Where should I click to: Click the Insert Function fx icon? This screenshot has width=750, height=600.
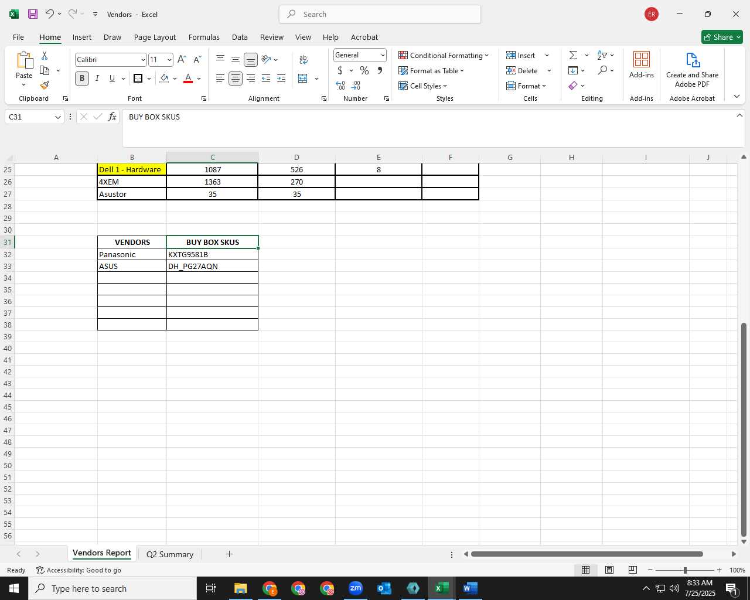coord(112,117)
